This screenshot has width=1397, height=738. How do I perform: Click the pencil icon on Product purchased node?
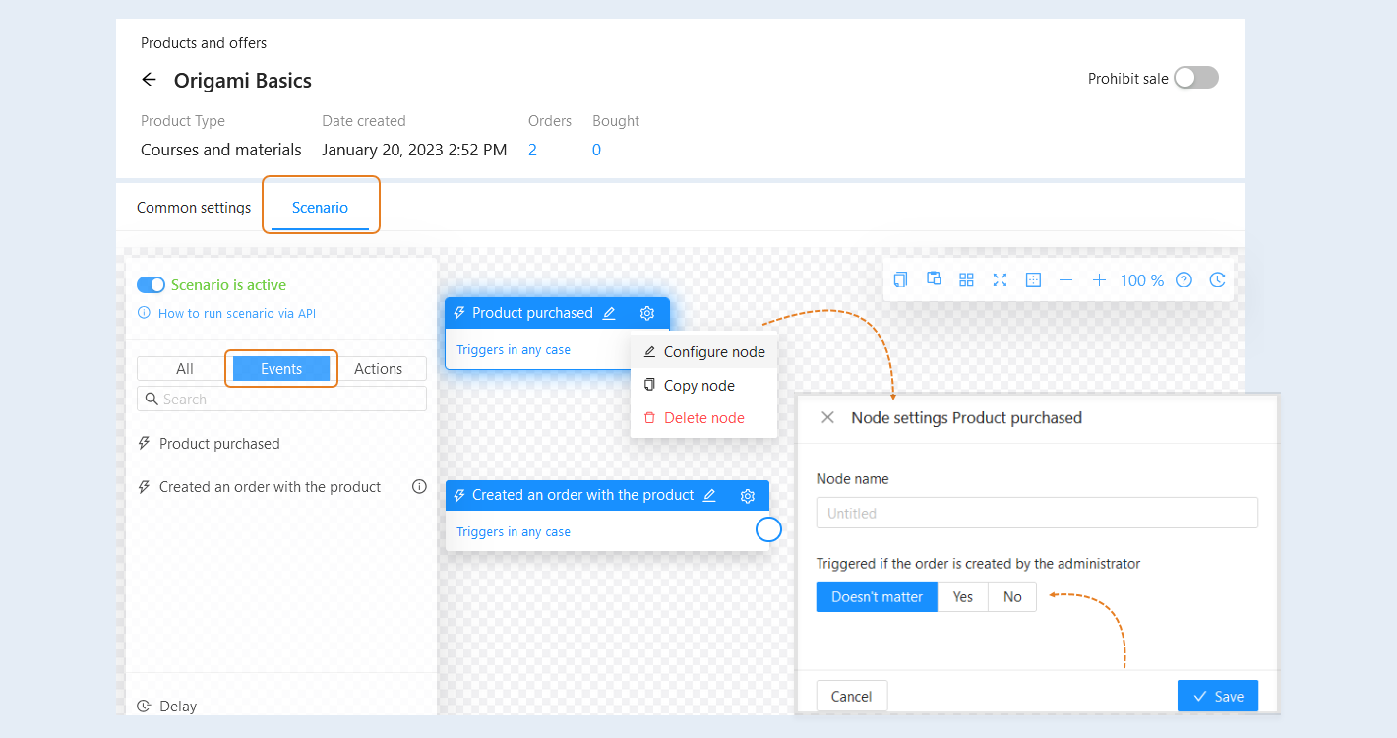(609, 313)
